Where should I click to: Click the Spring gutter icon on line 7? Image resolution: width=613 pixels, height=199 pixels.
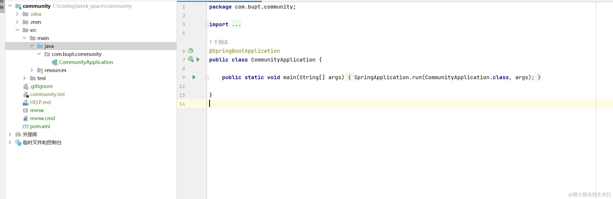pos(191,59)
